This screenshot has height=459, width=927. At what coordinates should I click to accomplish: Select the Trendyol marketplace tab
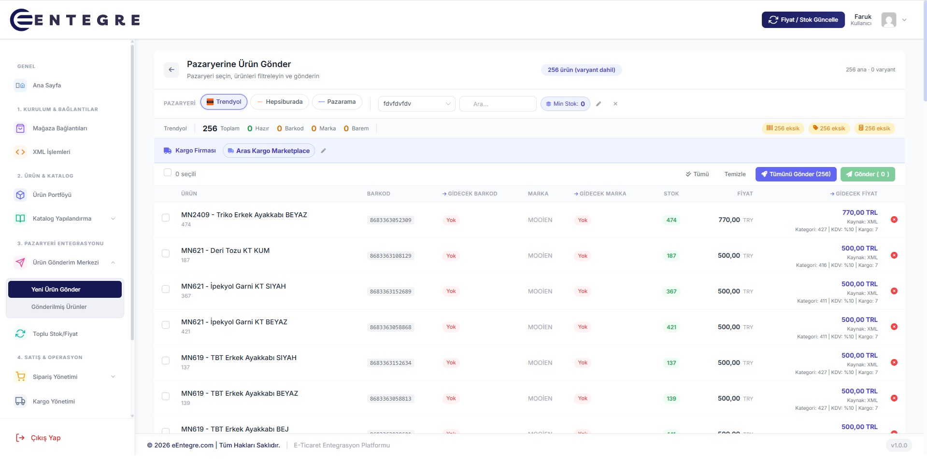224,102
